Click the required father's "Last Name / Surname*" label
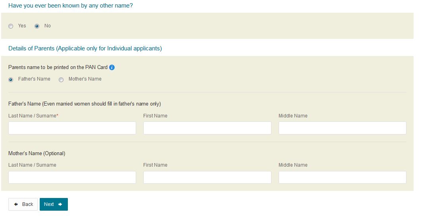The height and width of the screenshot is (221, 437). (33, 116)
